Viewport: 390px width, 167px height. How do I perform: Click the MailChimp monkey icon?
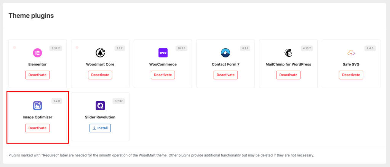click(x=288, y=52)
